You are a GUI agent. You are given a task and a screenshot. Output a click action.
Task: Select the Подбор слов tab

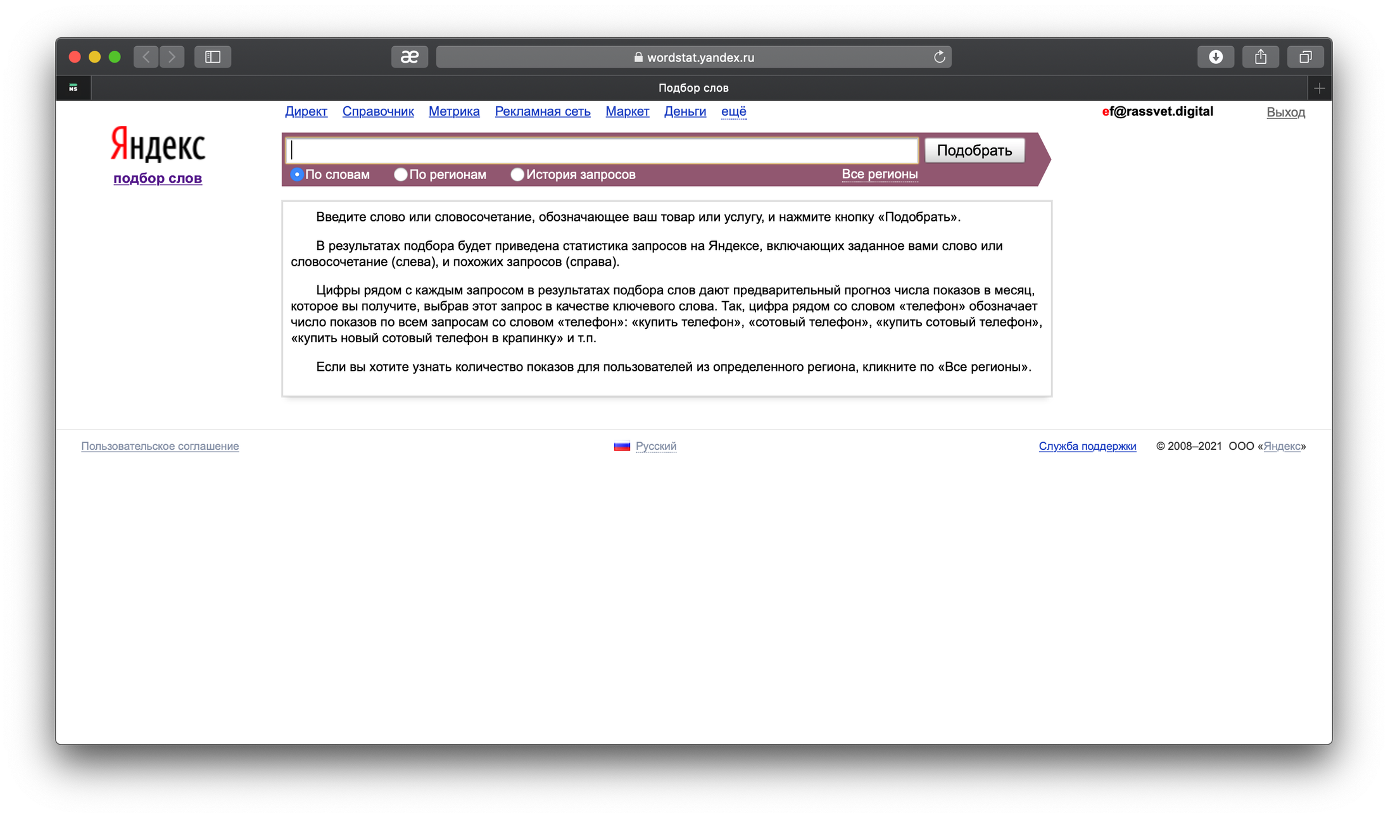pyautogui.click(x=693, y=88)
